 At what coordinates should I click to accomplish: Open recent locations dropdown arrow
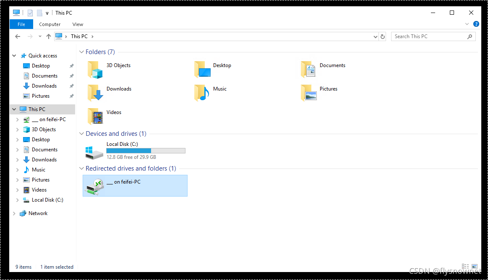[40, 36]
